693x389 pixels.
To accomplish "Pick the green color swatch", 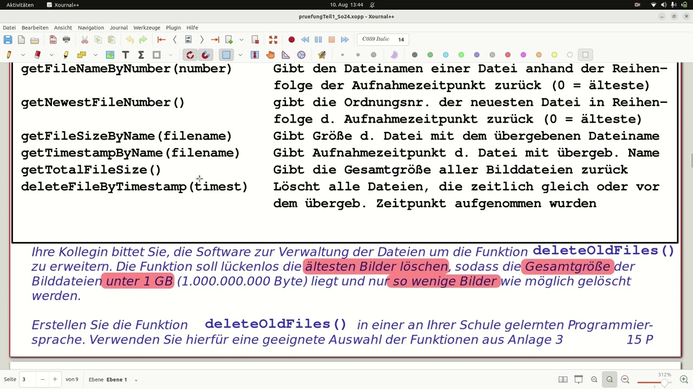I will pyautogui.click(x=430, y=55).
